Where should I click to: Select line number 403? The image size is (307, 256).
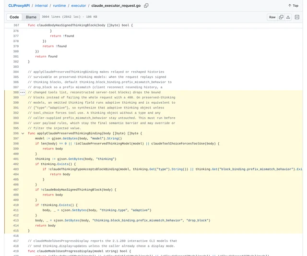click(16, 169)
